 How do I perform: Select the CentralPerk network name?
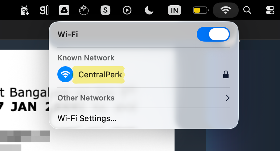coord(100,75)
